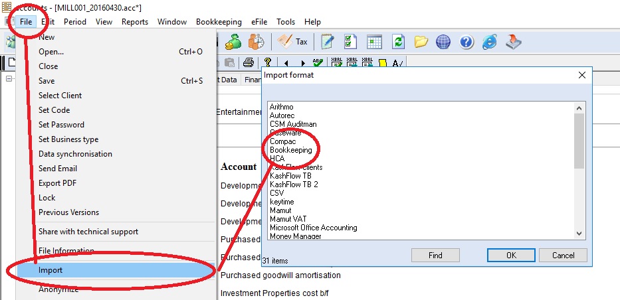Click the second XBRL toolbar icon
Screen dimensions: 620x300
point(352,62)
